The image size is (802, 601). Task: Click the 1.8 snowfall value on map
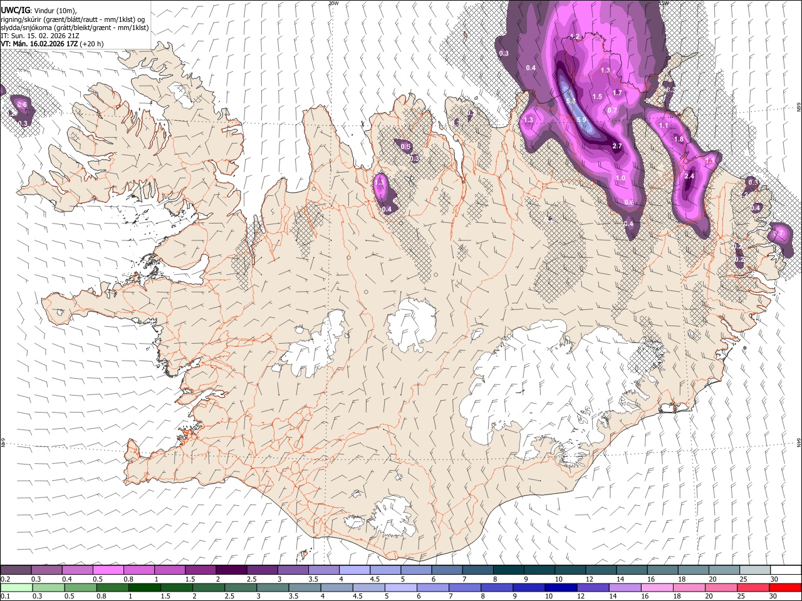pyautogui.click(x=678, y=139)
